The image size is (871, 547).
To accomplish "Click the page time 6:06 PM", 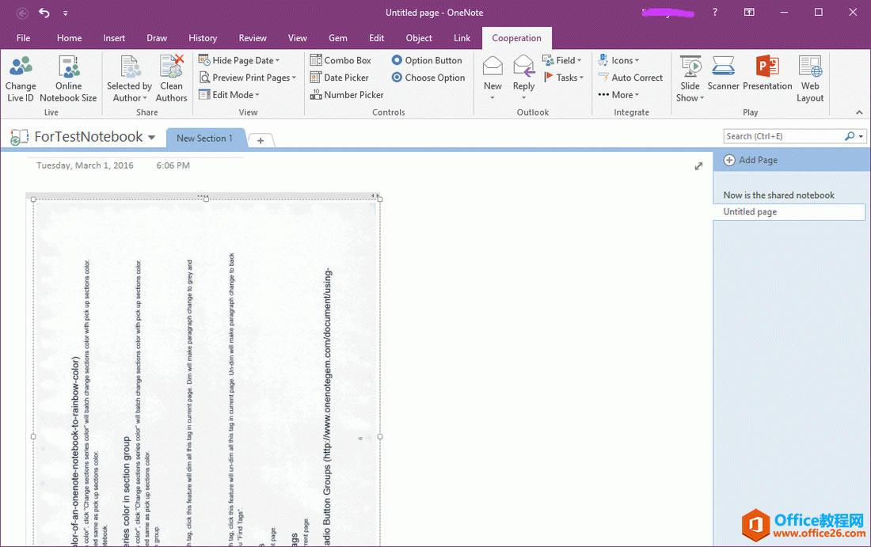I will click(173, 165).
